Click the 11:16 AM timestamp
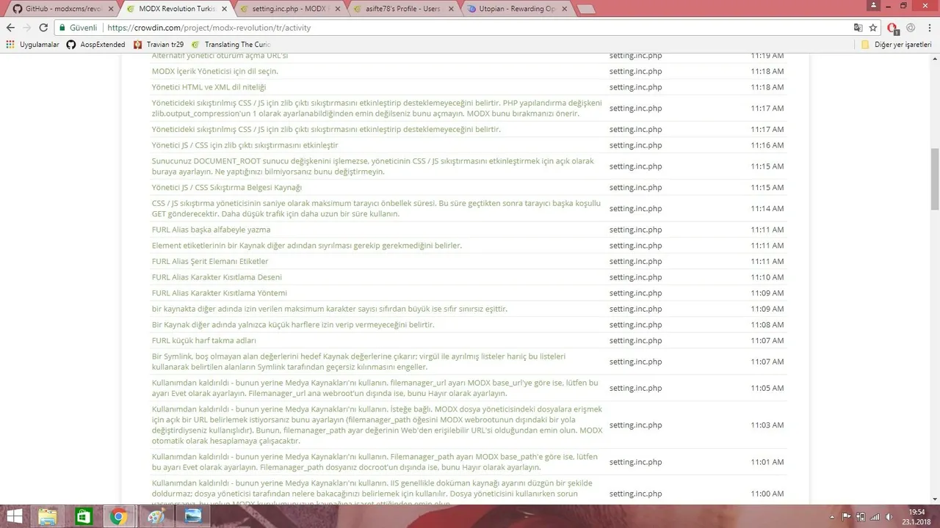Image resolution: width=940 pixels, height=528 pixels. tap(767, 145)
